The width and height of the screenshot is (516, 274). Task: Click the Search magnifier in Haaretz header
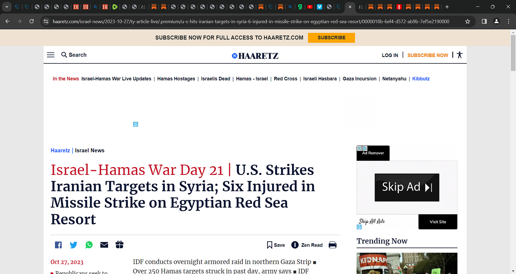pyautogui.click(x=64, y=55)
